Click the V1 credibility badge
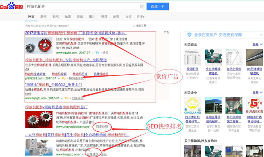The height and width of the screenshot is (157, 264). 97,53
